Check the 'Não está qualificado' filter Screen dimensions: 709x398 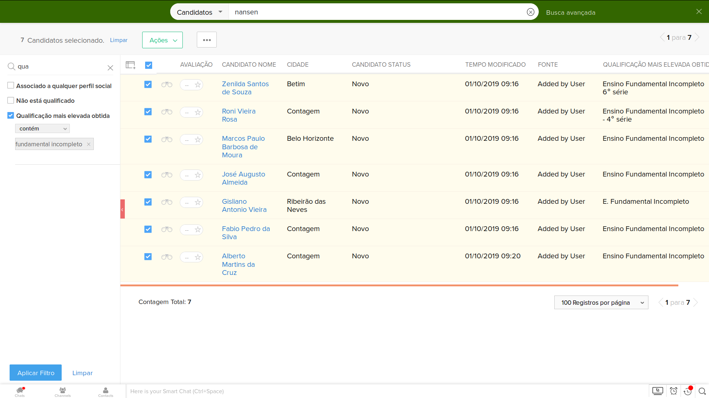11,101
